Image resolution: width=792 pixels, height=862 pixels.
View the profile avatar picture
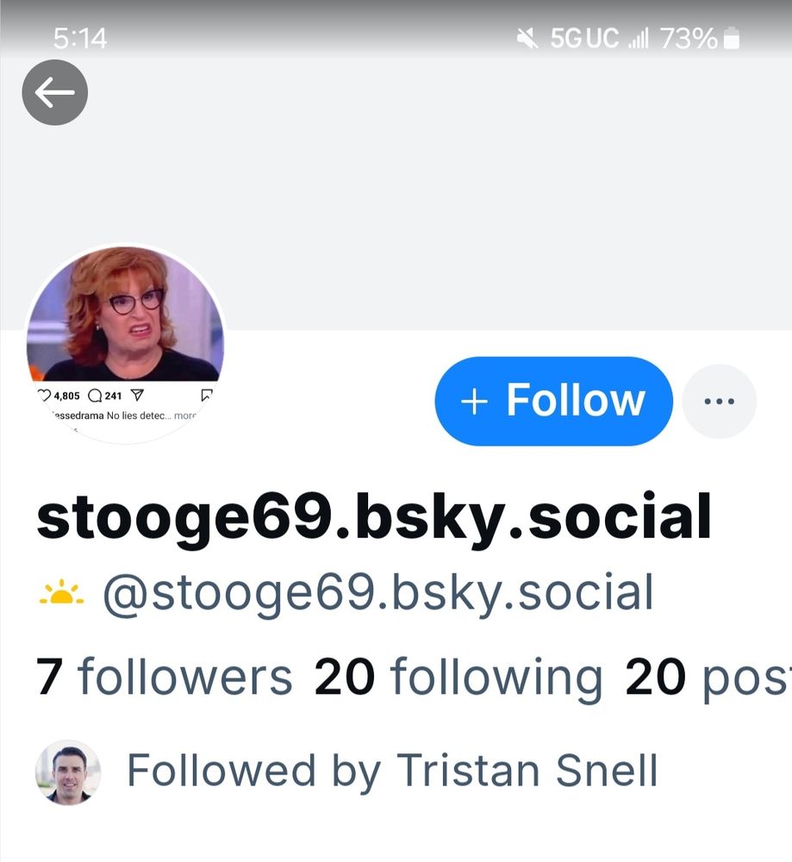pyautogui.click(x=125, y=343)
